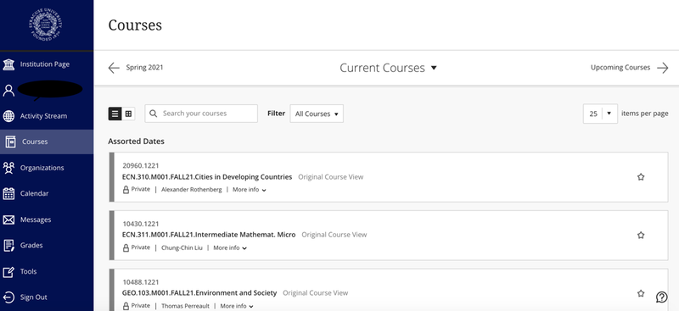Open the Institution Page icon
The height and width of the screenshot is (311, 679).
pos(8,64)
